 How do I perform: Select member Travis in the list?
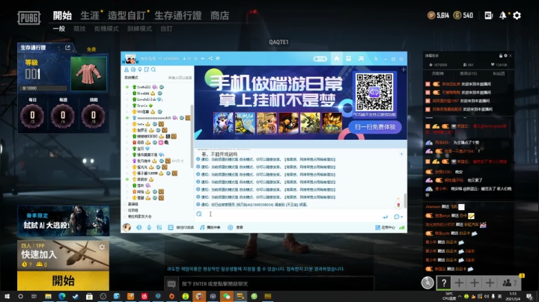(x=143, y=105)
